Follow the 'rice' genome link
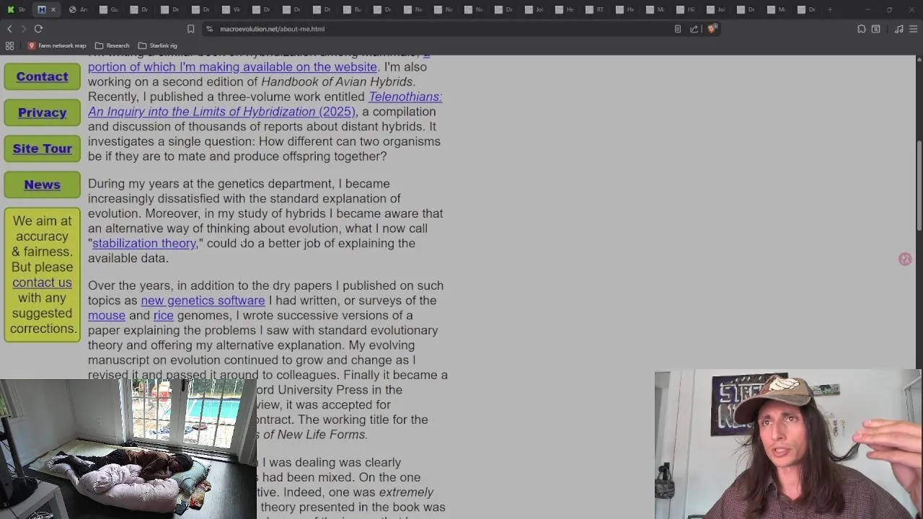The width and height of the screenshot is (923, 519). coord(163,316)
